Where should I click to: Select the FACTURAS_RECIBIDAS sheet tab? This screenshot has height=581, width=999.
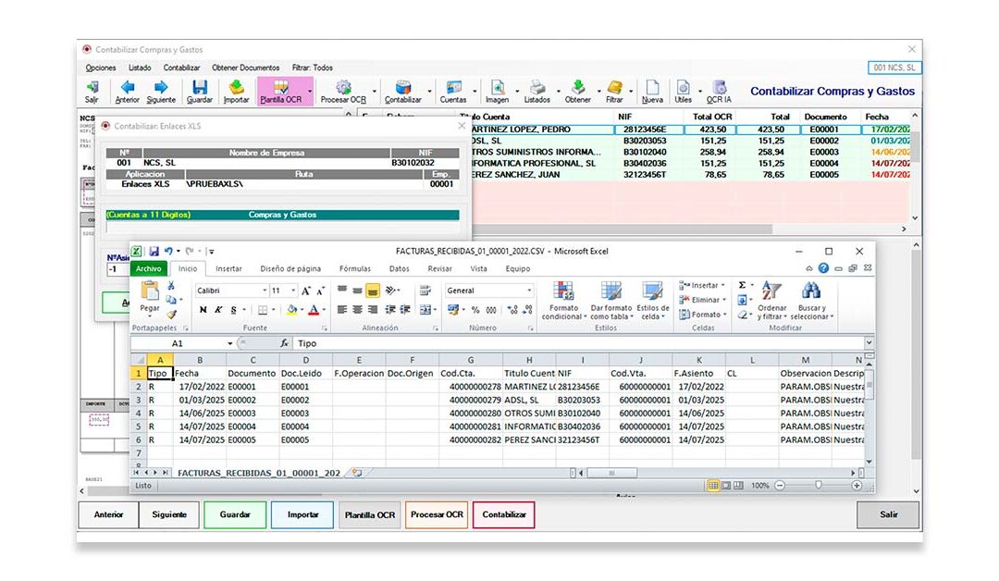click(x=259, y=473)
